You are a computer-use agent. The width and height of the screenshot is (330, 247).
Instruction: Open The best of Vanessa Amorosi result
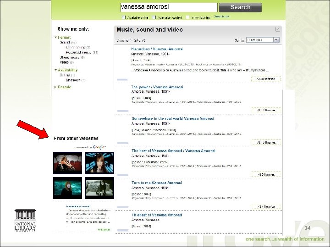(173, 150)
